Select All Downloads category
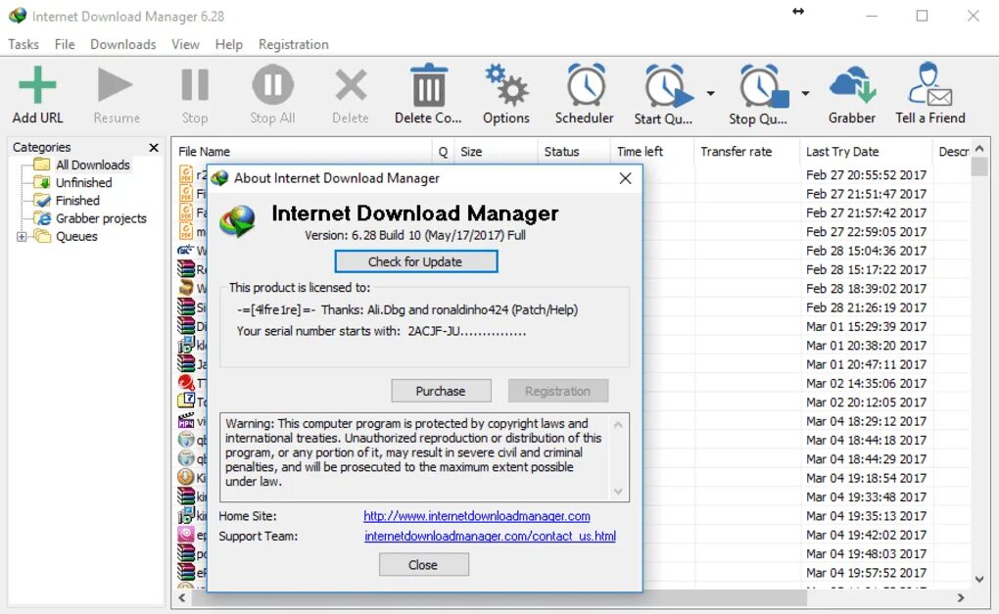The image size is (999, 614). click(92, 165)
